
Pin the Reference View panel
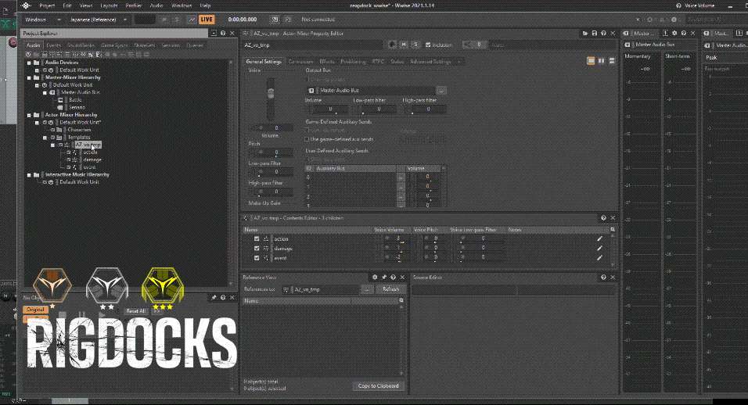(x=384, y=278)
